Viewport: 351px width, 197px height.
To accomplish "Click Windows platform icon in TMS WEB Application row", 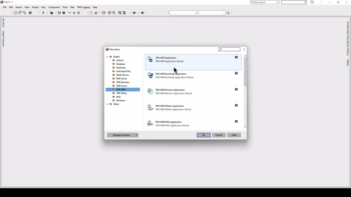I will (236, 57).
